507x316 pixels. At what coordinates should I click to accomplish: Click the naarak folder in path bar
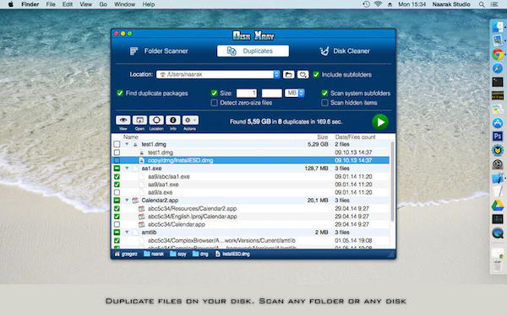(154, 254)
